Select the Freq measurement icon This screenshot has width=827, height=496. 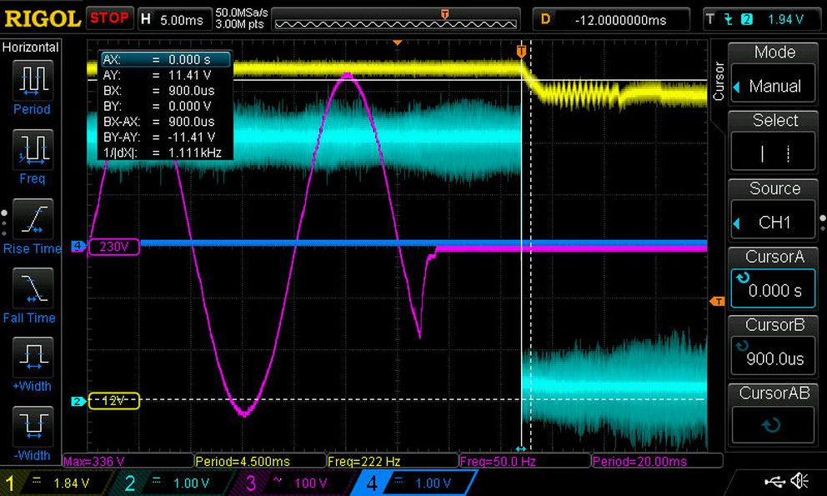point(33,150)
